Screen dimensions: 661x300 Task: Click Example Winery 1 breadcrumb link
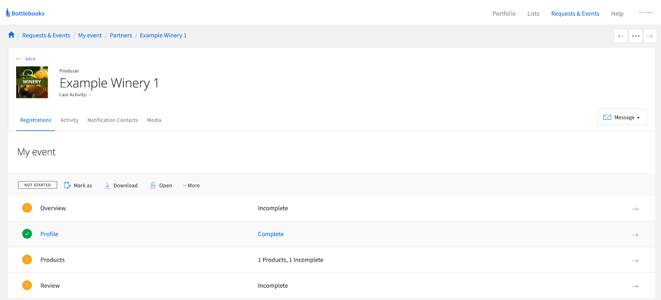[163, 35]
